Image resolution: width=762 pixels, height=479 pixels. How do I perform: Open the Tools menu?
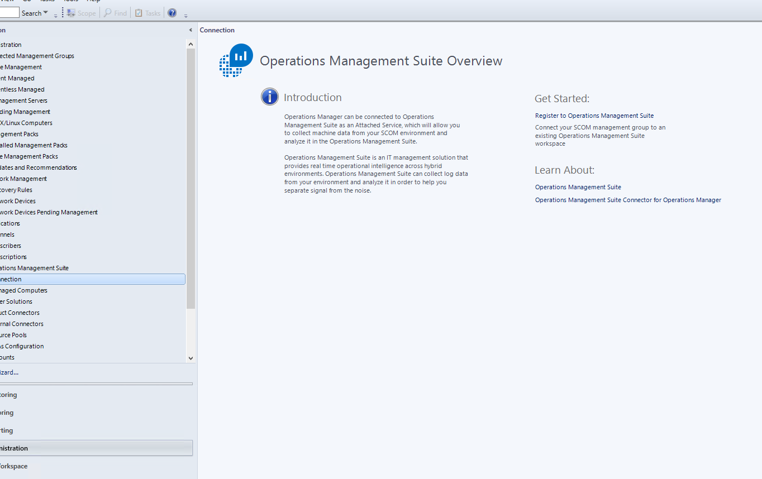click(x=70, y=1)
